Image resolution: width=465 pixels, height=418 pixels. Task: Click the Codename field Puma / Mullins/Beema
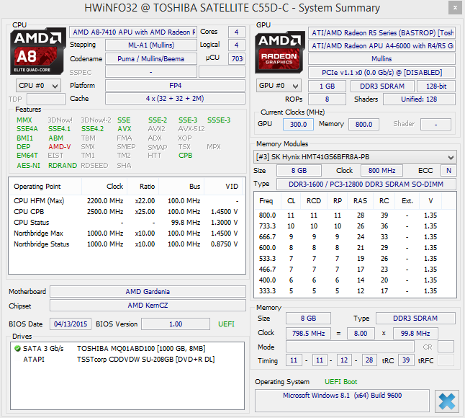click(151, 59)
